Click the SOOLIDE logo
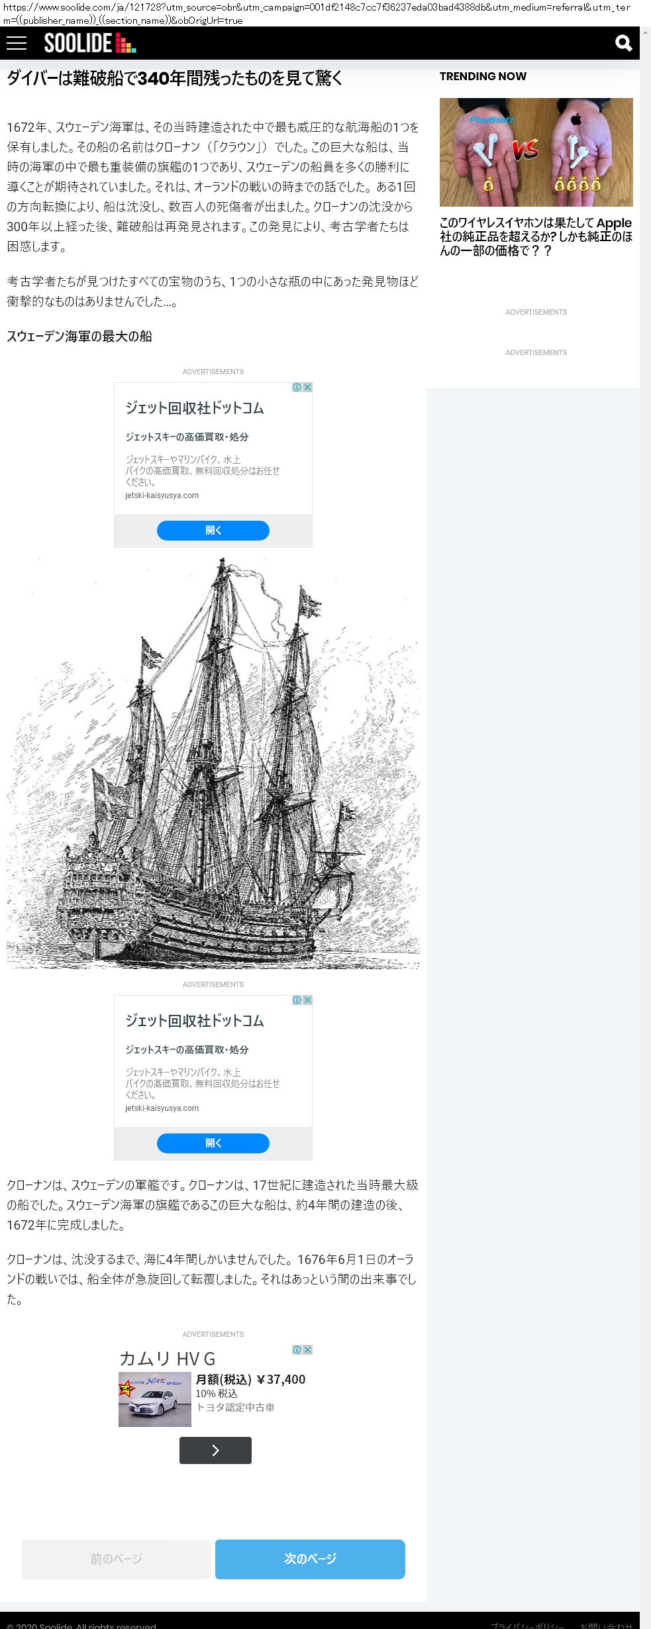 tap(90, 43)
